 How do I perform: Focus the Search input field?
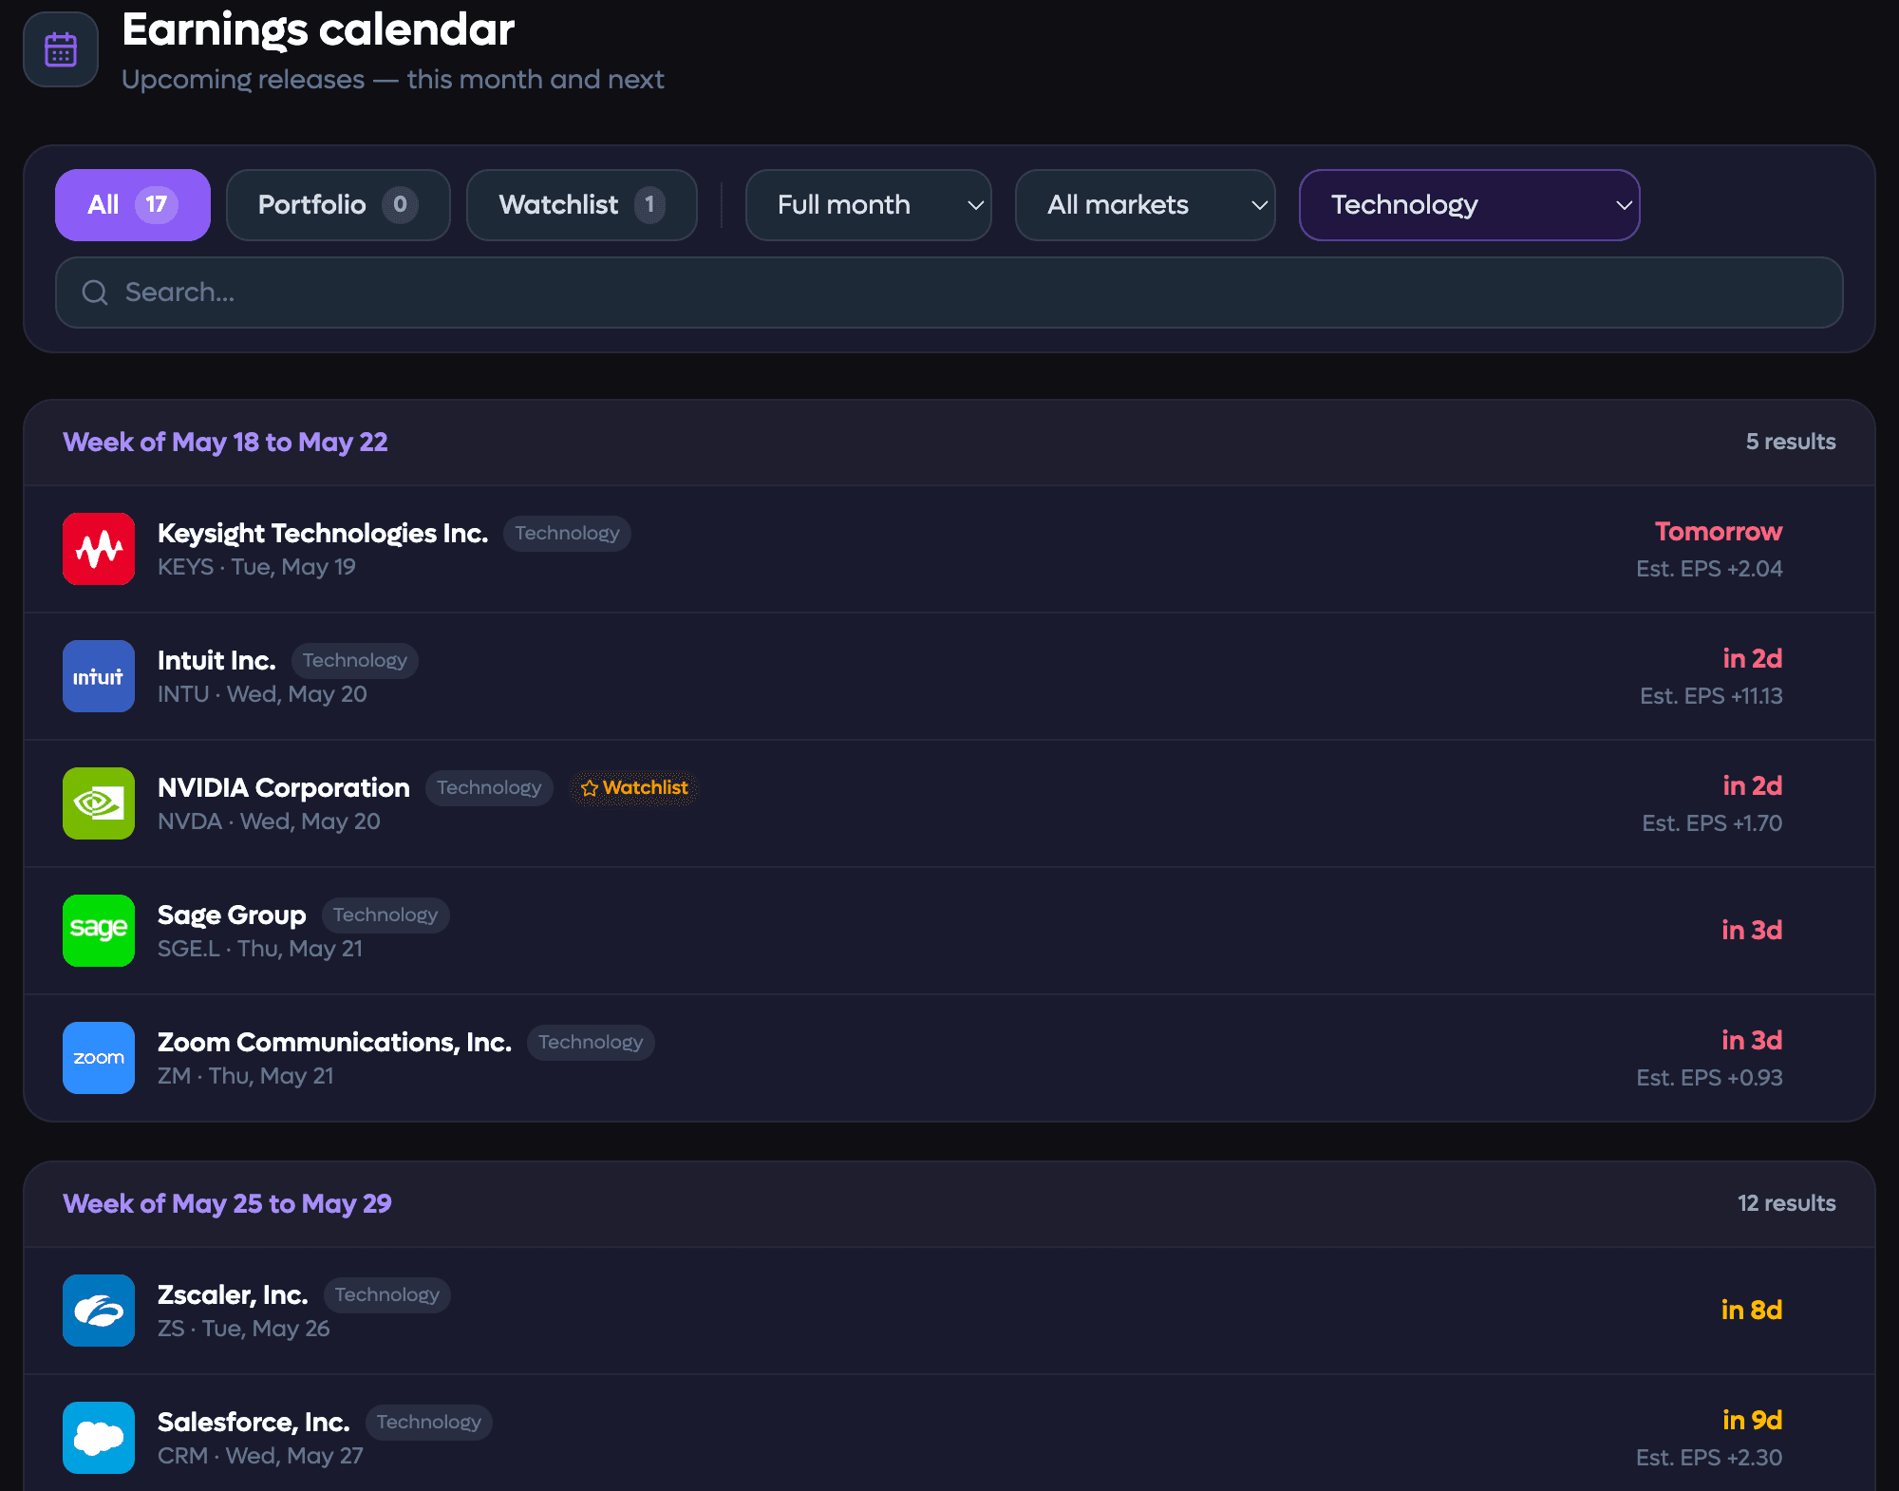click(949, 293)
